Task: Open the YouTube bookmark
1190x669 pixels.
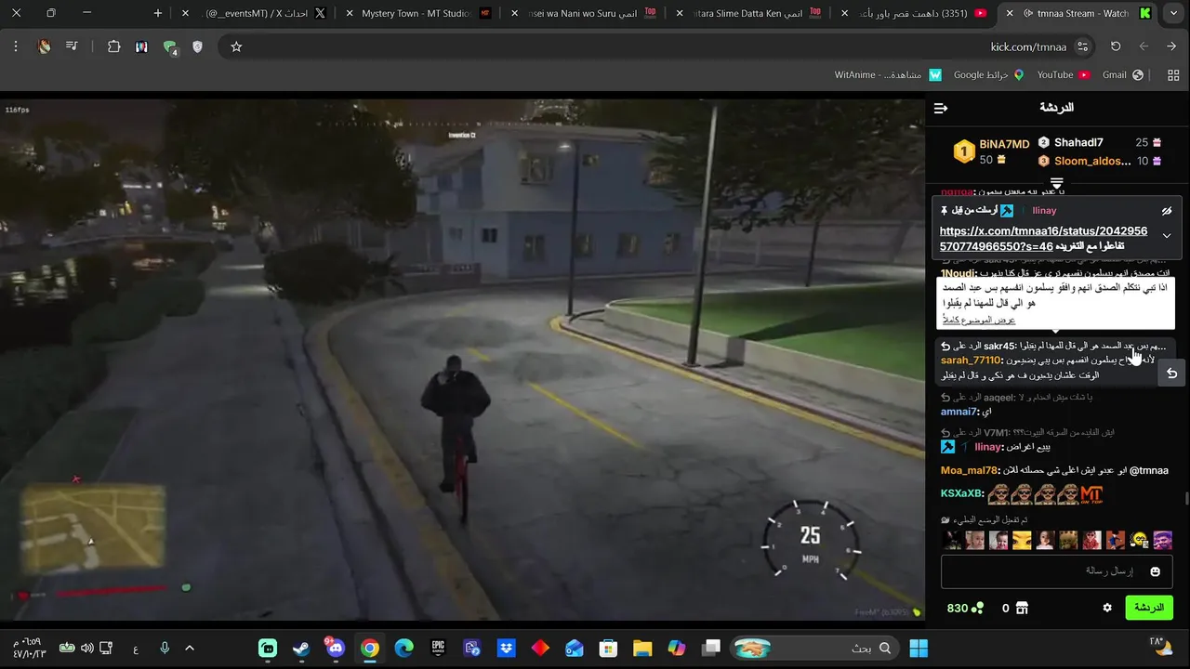Action: click(x=1062, y=74)
